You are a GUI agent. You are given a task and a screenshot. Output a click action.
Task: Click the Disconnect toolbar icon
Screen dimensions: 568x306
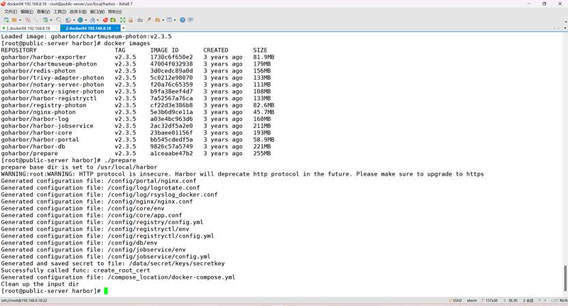click(x=27, y=20)
